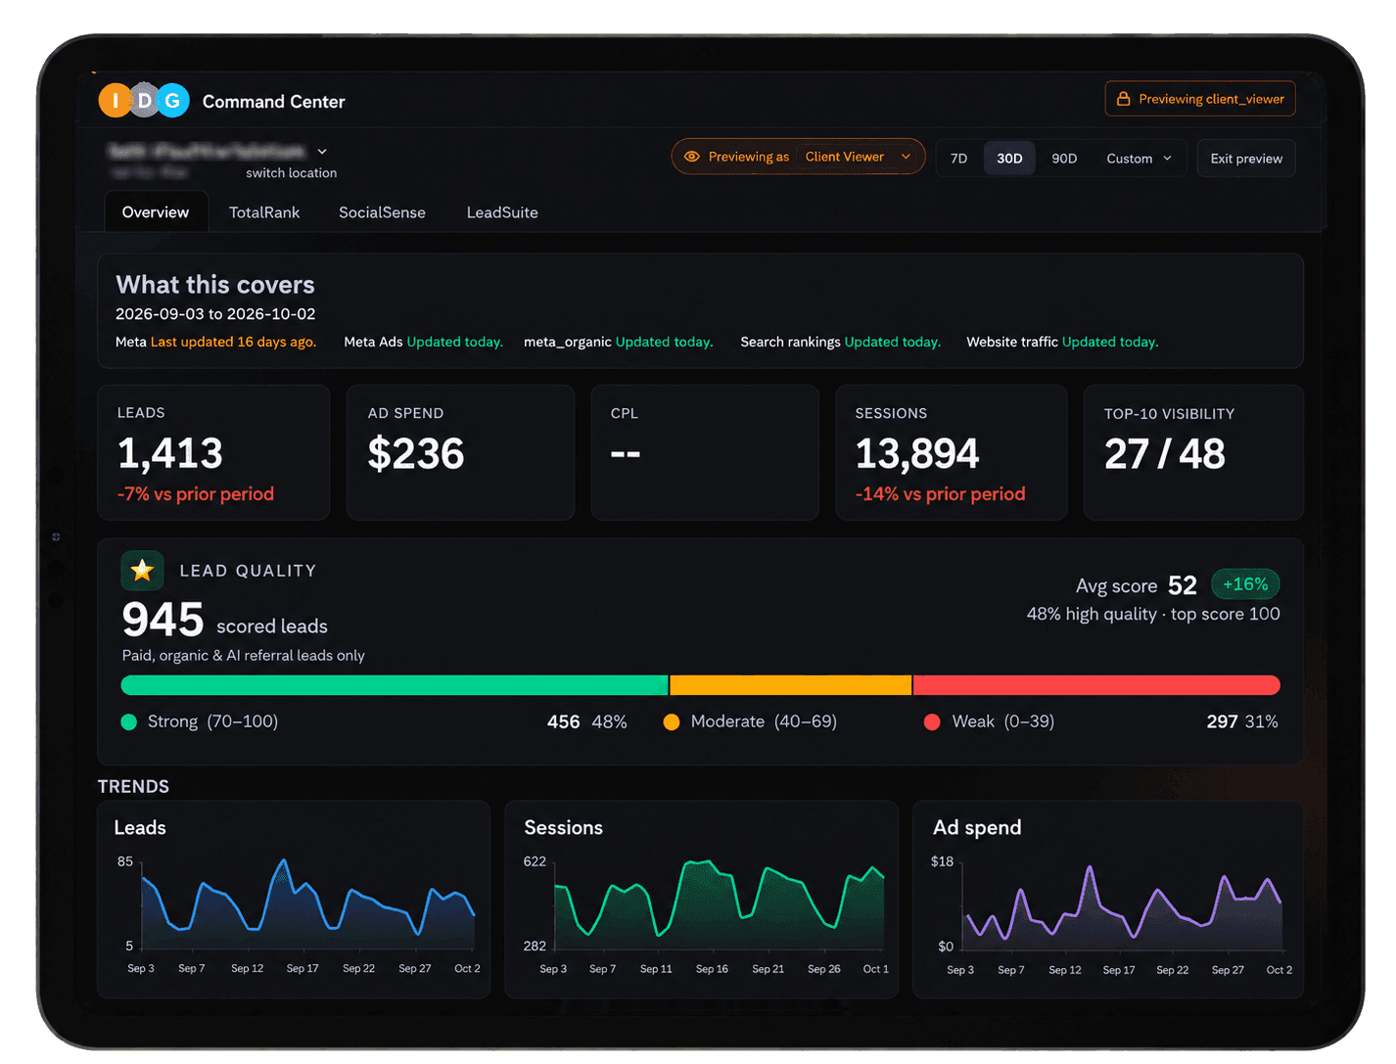This screenshot has width=1396, height=1064.
Task: Click the Exit preview button
Action: pos(1246,159)
